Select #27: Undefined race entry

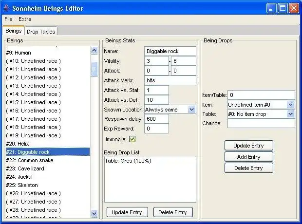pyautogui.click(x=48, y=202)
